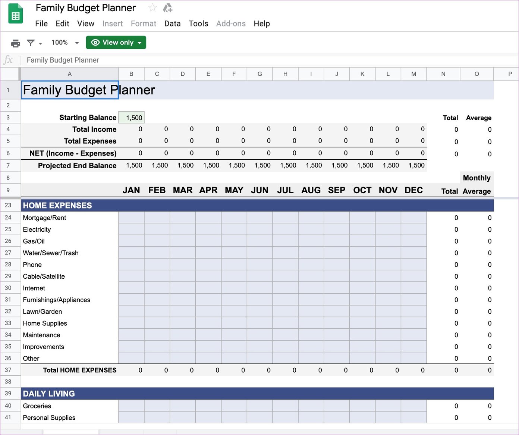
Task: Click the Lawn/Garden row label
Action: (43, 312)
